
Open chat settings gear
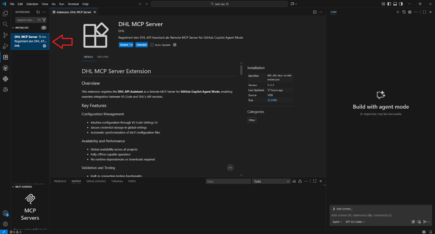point(410,12)
